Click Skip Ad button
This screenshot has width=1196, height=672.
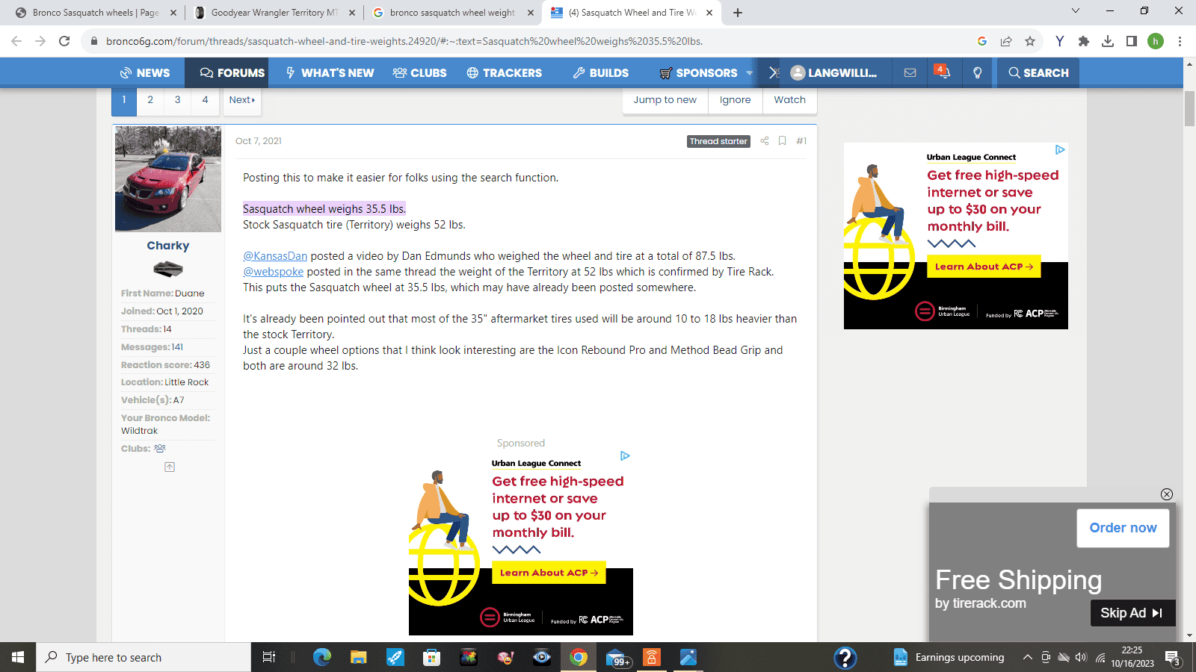[x=1132, y=613]
